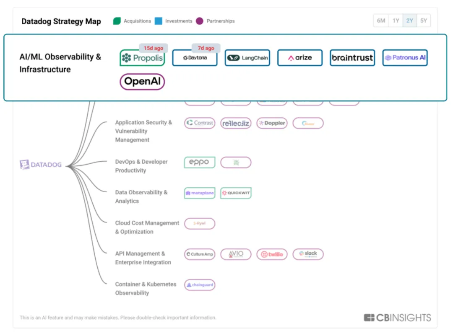Image resolution: width=453 pixels, height=336 pixels.
Task: Open the Patronus AI chip
Action: point(405,58)
